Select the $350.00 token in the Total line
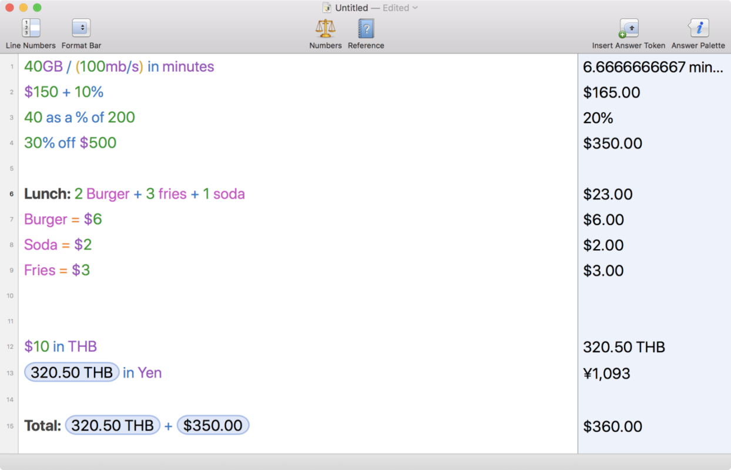 click(213, 425)
